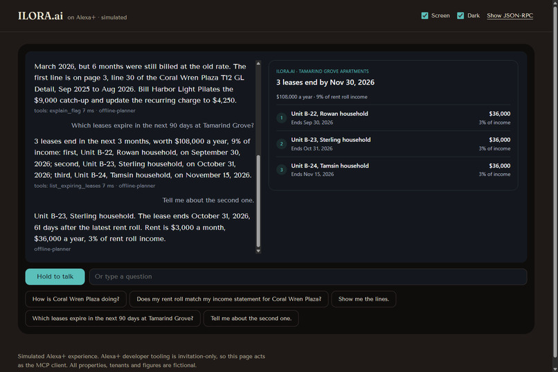This screenshot has width=558, height=372.
Task: Open the 'Unit B-24, Tamsin household' row
Action: click(x=393, y=170)
